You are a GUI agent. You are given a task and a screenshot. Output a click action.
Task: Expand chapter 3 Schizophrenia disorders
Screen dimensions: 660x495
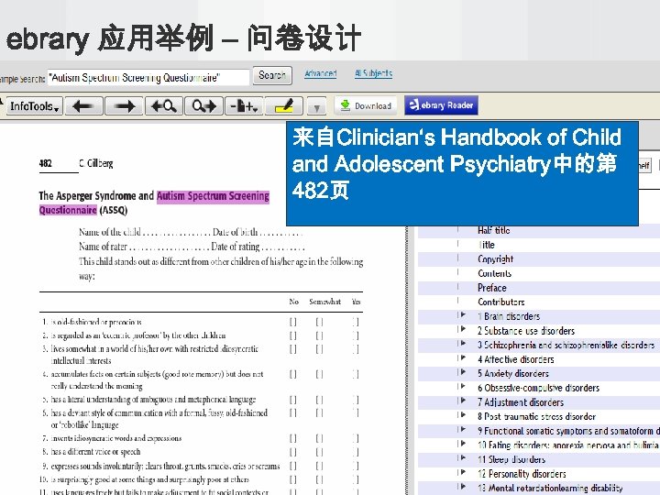463,344
